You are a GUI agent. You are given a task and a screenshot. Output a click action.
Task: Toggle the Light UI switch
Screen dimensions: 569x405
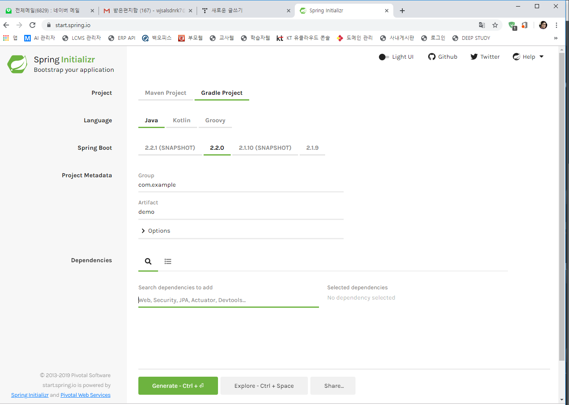pos(384,57)
